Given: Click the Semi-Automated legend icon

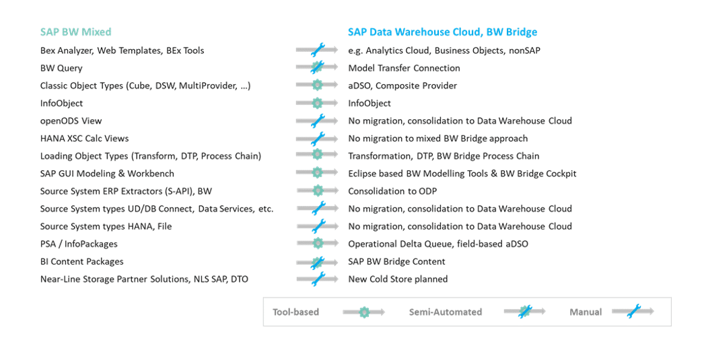Looking at the screenshot, I should coord(524,311).
